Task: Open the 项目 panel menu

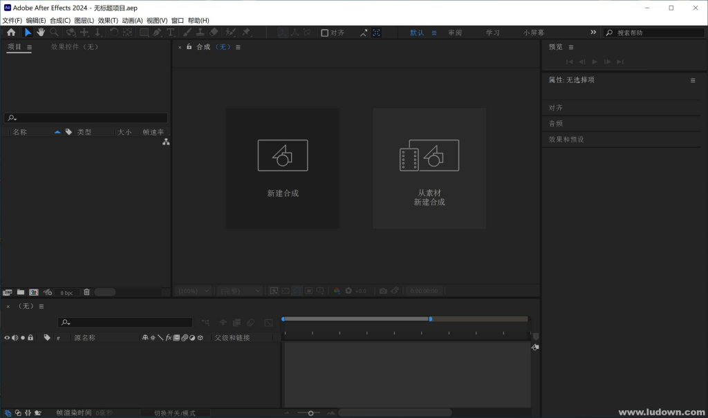Action: tap(29, 47)
